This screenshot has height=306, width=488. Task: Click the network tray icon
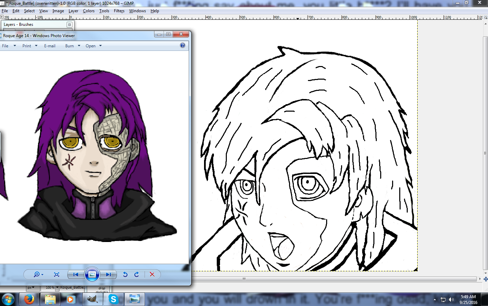click(x=443, y=300)
